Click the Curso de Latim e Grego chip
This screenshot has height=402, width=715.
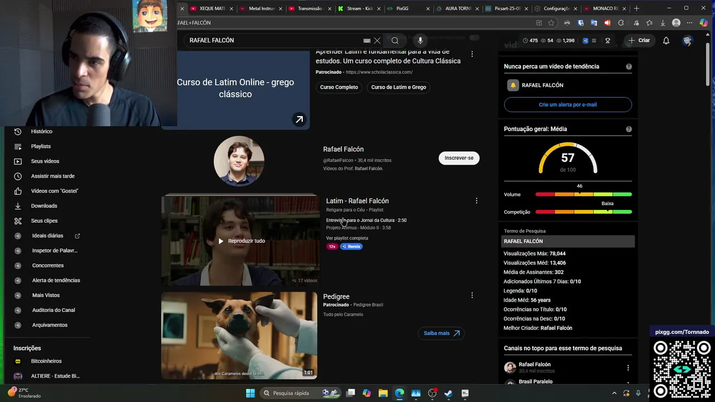[x=399, y=87]
